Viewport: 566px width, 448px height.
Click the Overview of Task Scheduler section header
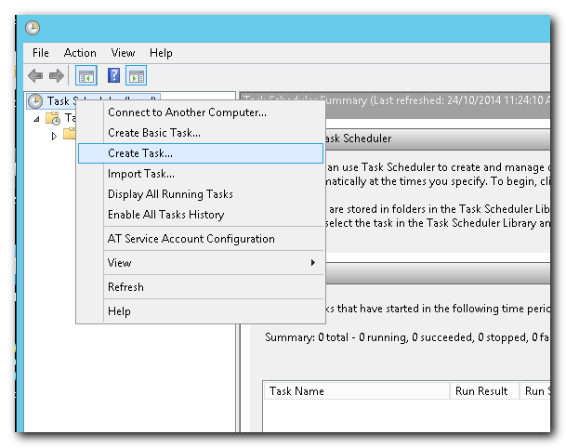point(438,138)
